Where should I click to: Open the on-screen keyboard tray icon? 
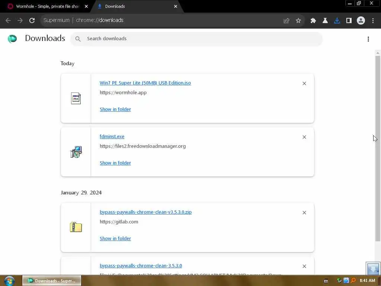326,281
